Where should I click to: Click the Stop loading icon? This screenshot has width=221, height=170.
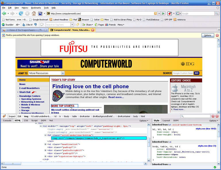click(x=27, y=13)
